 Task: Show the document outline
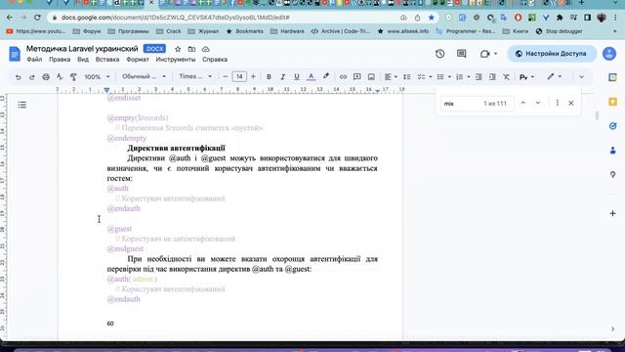click(x=22, y=105)
